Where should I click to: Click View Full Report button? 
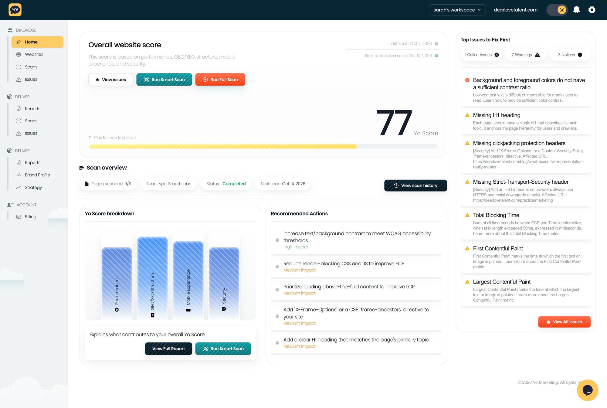coord(168,349)
